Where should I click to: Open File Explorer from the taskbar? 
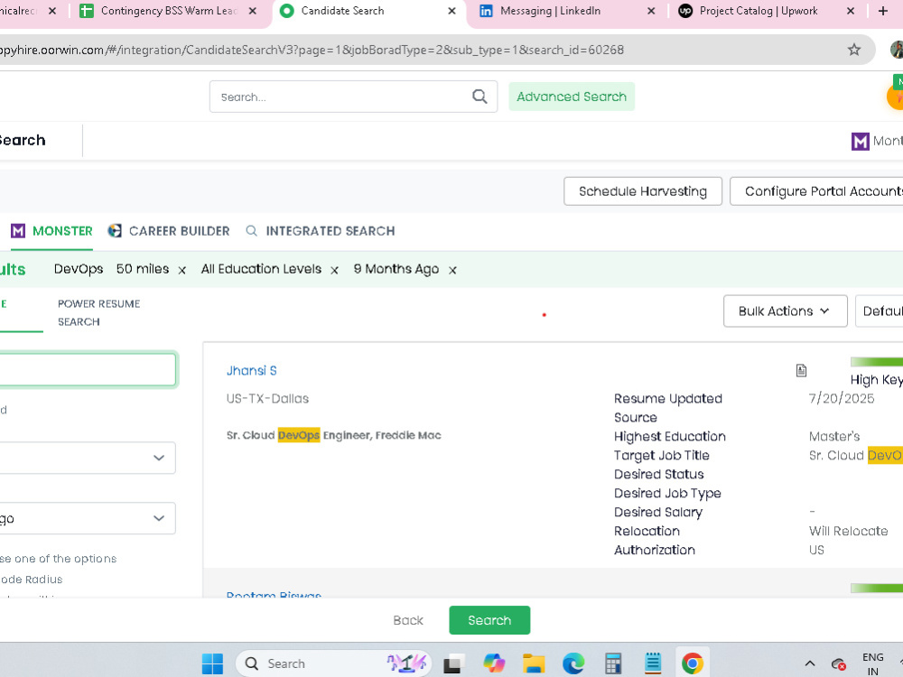tap(534, 663)
